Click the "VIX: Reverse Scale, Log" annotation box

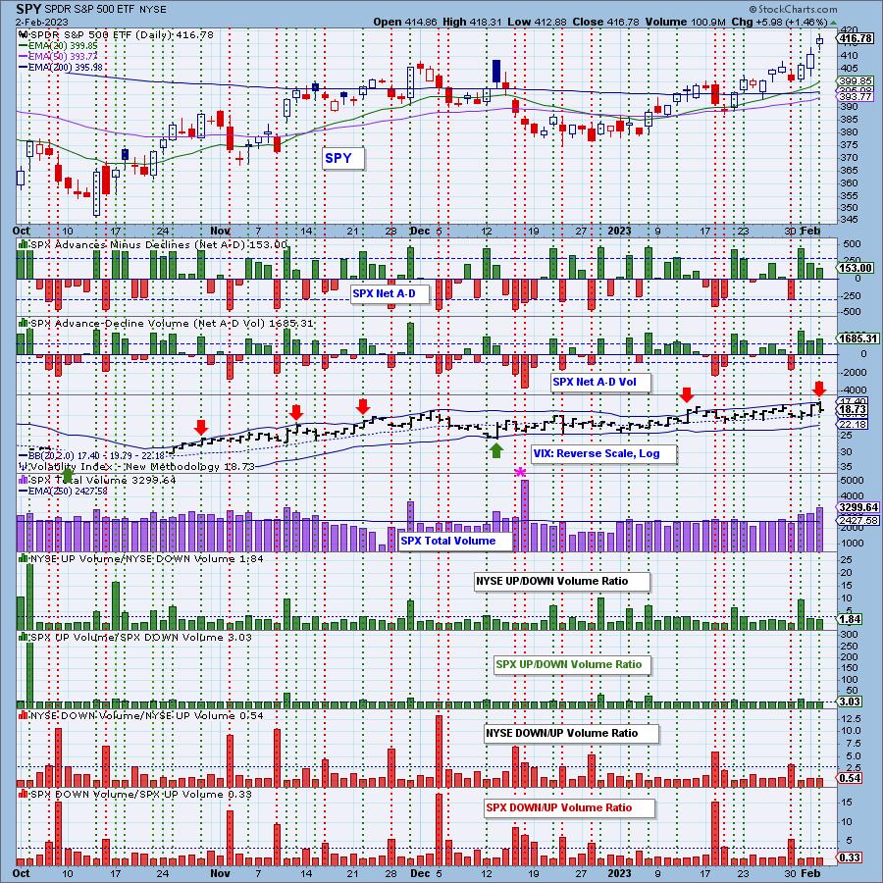pyautogui.click(x=603, y=454)
